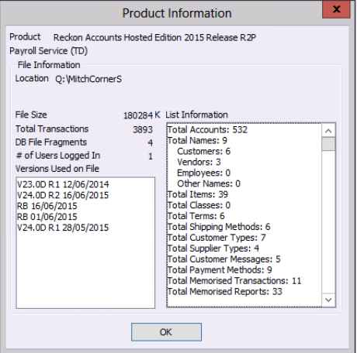The width and height of the screenshot is (357, 353).
Task: Click the File Size value 180284 K
Action: pos(141,115)
